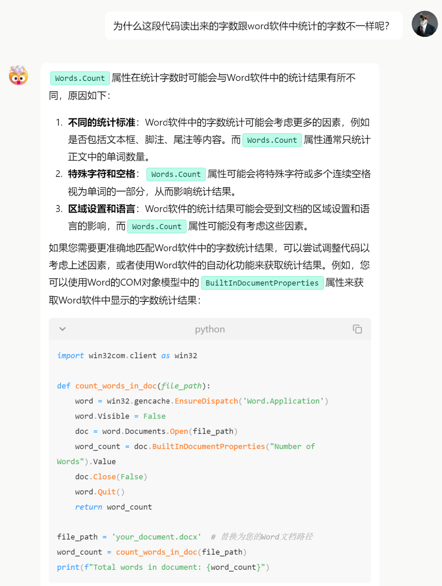Click the print Total words code line
Viewport: 442px width, 586px height.
click(163, 567)
